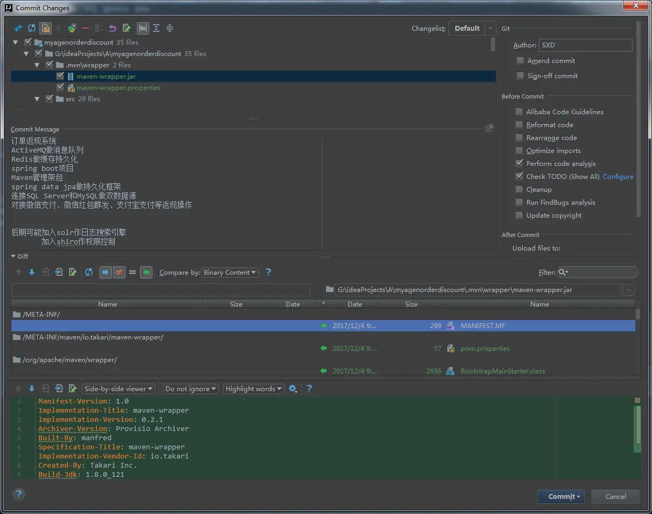The image size is (652, 514).
Task: Click the Configure link next to Check TODO
Action: tap(618, 177)
